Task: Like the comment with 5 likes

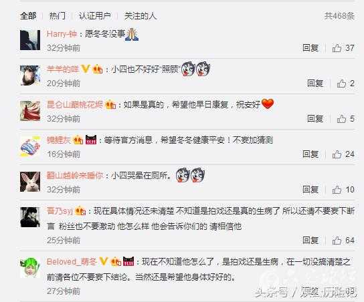Action: [x=341, y=119]
